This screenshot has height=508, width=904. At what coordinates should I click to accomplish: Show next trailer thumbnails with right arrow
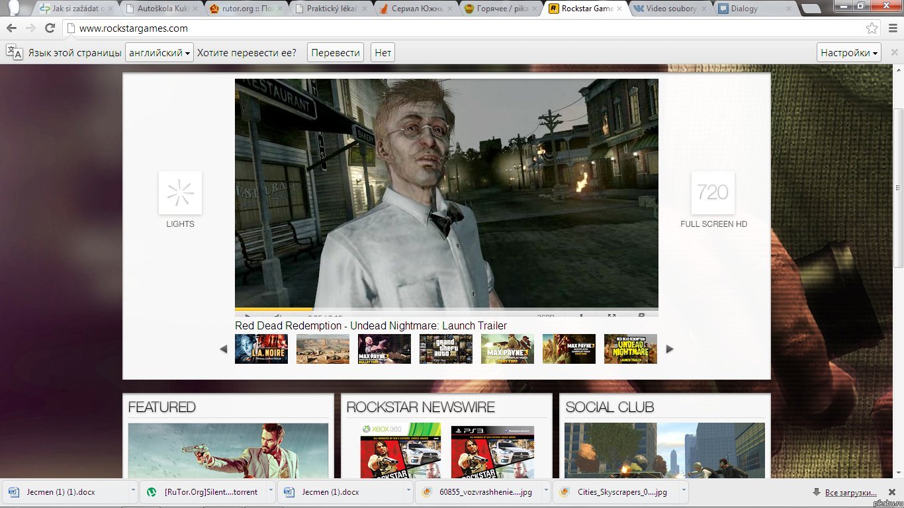(670, 349)
